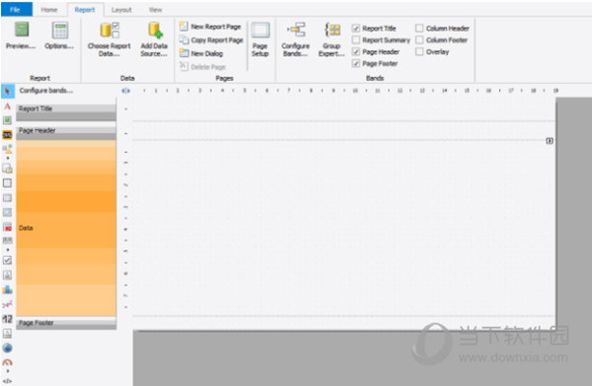Click Copy Report Page
The height and width of the screenshot is (386, 592).
211,40
